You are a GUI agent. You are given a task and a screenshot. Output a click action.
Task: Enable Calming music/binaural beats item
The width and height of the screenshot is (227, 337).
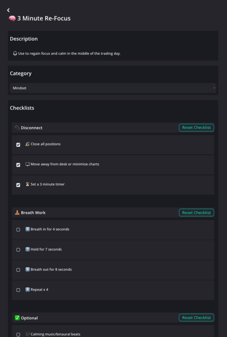18,334
